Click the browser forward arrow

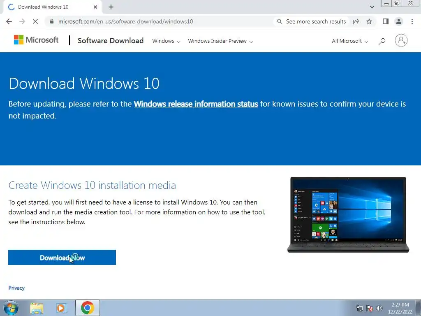pyautogui.click(x=22, y=21)
